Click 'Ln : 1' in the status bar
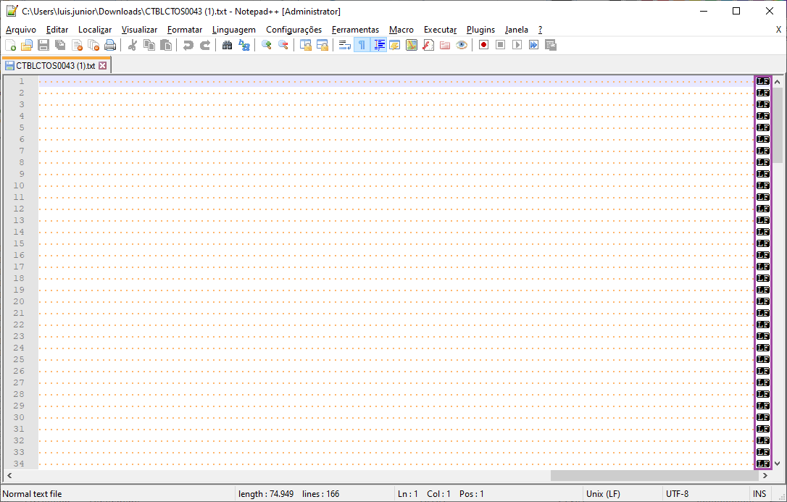 [407, 494]
